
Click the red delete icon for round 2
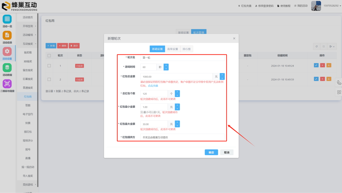pyautogui.click(x=322, y=79)
